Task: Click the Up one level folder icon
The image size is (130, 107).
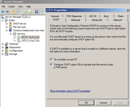Action: 14,12
